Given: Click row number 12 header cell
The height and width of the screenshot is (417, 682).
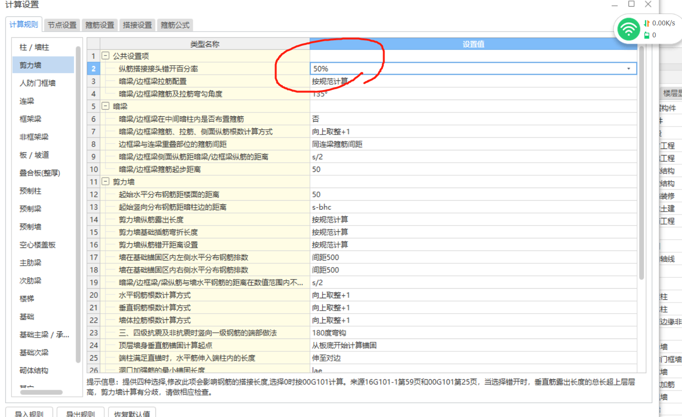Looking at the screenshot, I should click(x=93, y=194).
